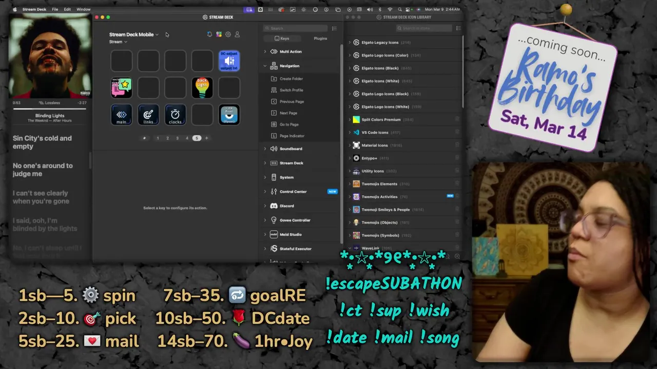Click the Icon Library vertical scrollbar
The image size is (657, 369).
(463, 72)
